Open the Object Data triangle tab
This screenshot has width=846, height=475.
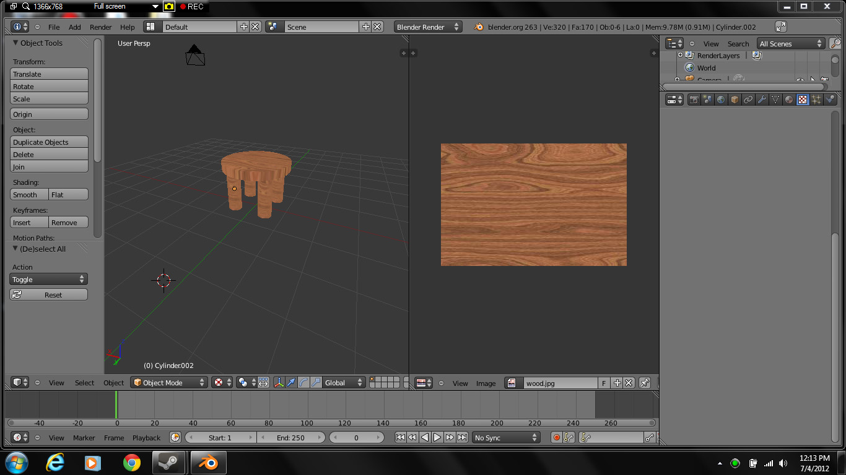click(775, 100)
